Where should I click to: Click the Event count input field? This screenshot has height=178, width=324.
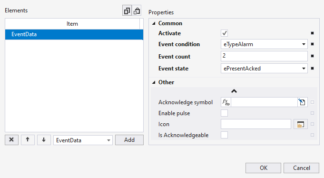point(264,56)
